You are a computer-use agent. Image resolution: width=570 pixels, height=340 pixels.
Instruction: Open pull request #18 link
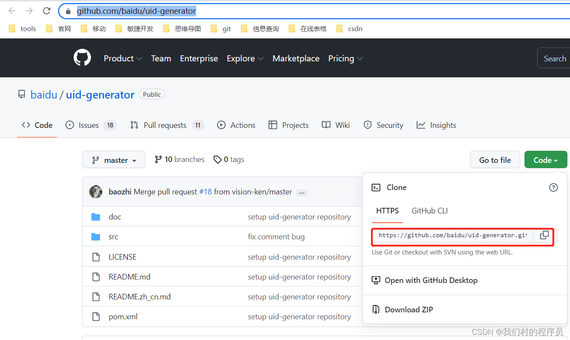click(205, 192)
